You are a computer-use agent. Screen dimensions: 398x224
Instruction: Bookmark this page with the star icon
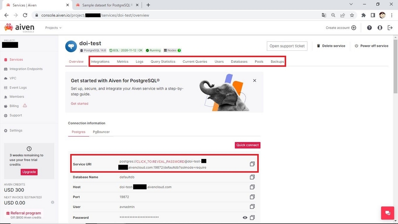coord(352,15)
